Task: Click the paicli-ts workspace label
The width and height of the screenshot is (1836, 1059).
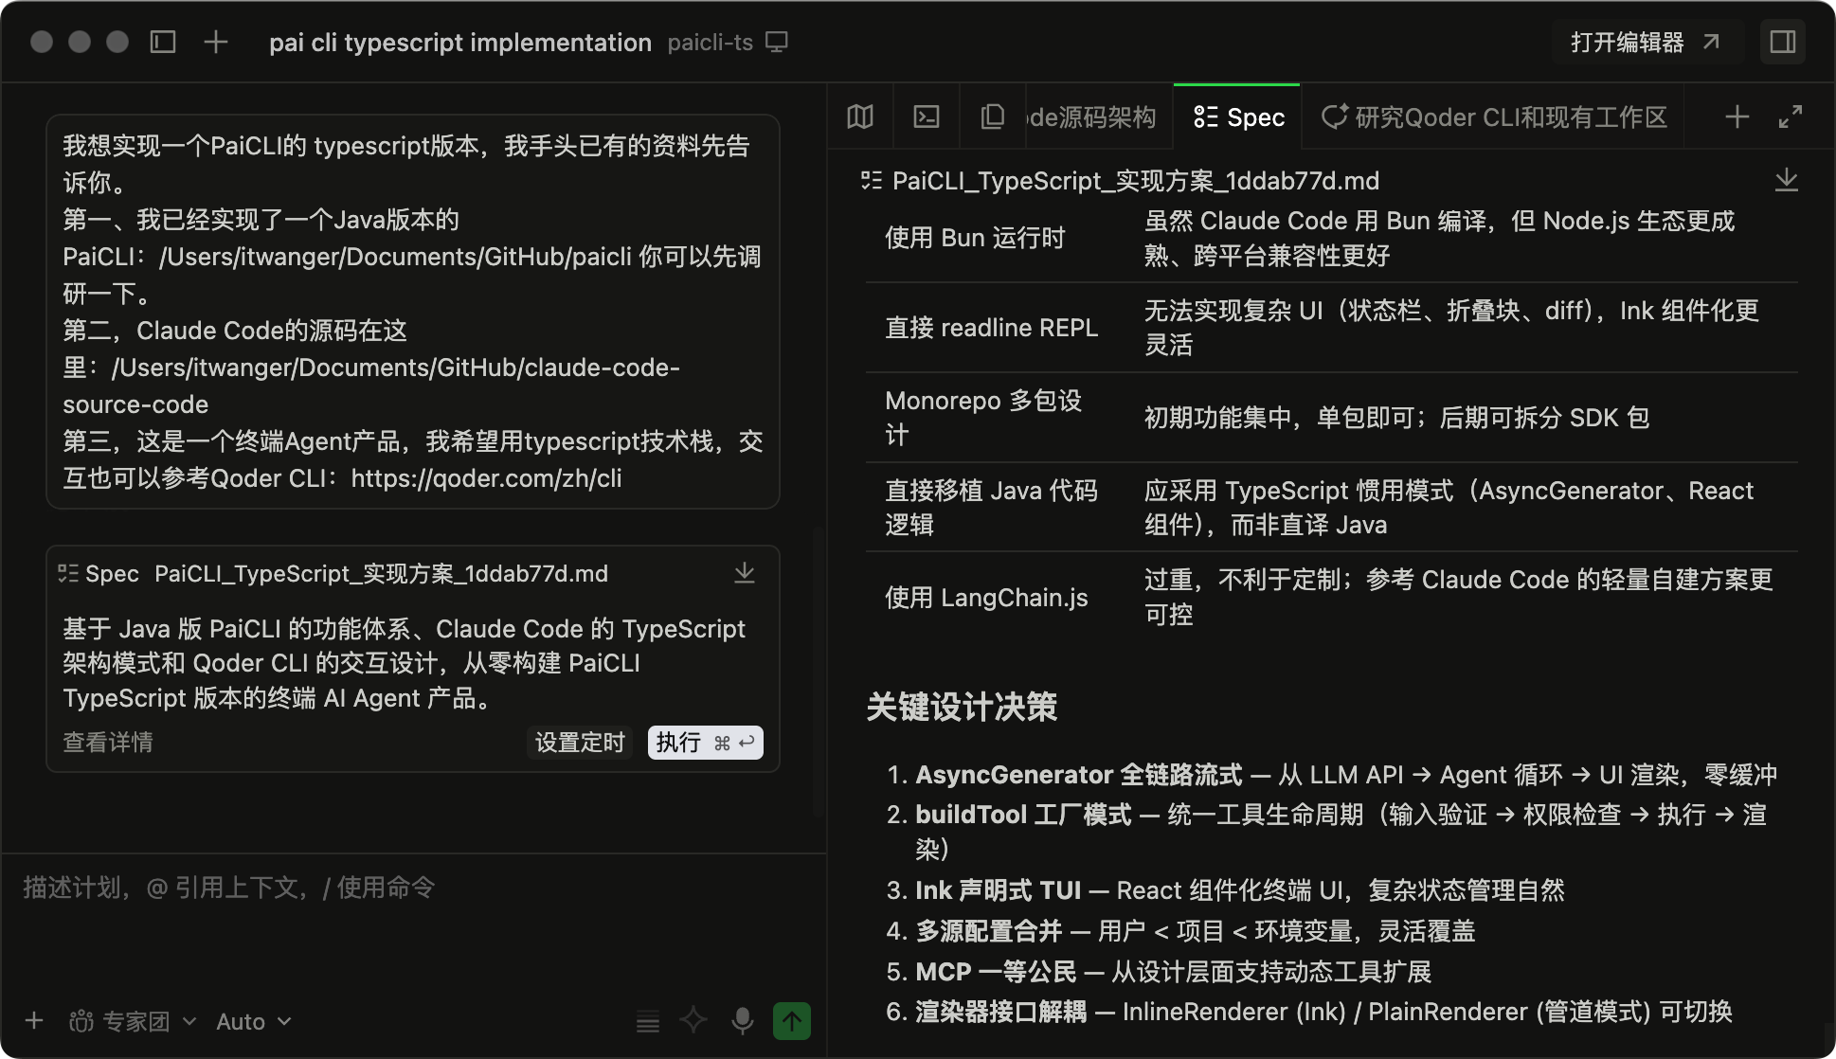Action: point(711,43)
